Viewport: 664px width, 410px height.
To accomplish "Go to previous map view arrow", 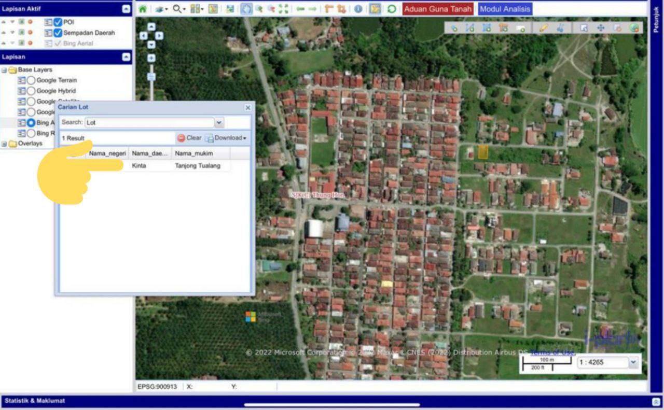I will click(300, 9).
